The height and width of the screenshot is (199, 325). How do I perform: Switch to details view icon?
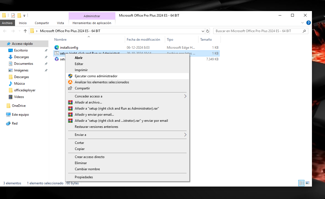301,183
